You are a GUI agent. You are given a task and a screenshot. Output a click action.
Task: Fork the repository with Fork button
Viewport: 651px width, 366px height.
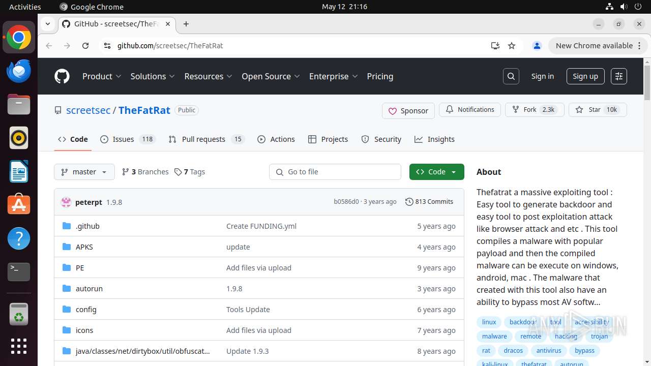[535, 110]
